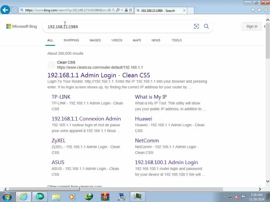Image resolution: width=270 pixels, height=202 pixels.
Task: Switch to the NEWS tab
Action: pos(156,40)
